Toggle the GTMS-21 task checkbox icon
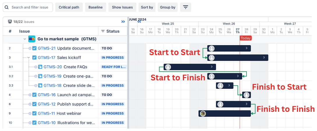This screenshot has height=131, width=317. (x=34, y=48)
